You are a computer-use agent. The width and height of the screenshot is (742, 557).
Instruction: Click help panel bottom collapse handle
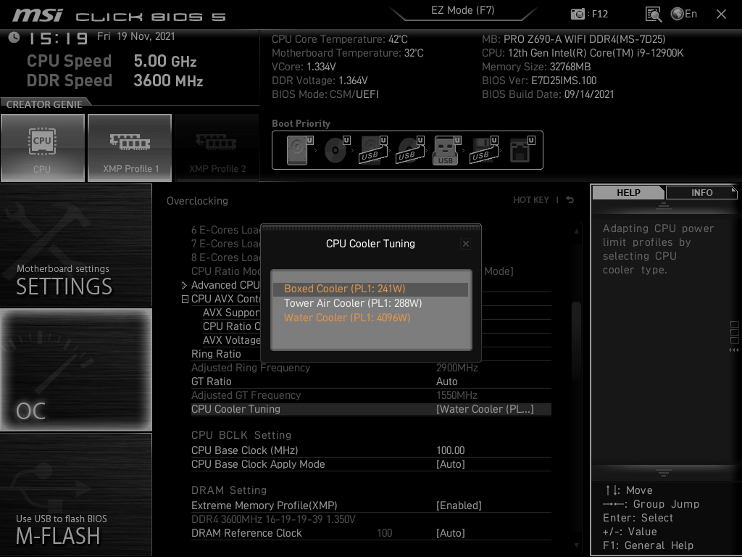[664, 472]
